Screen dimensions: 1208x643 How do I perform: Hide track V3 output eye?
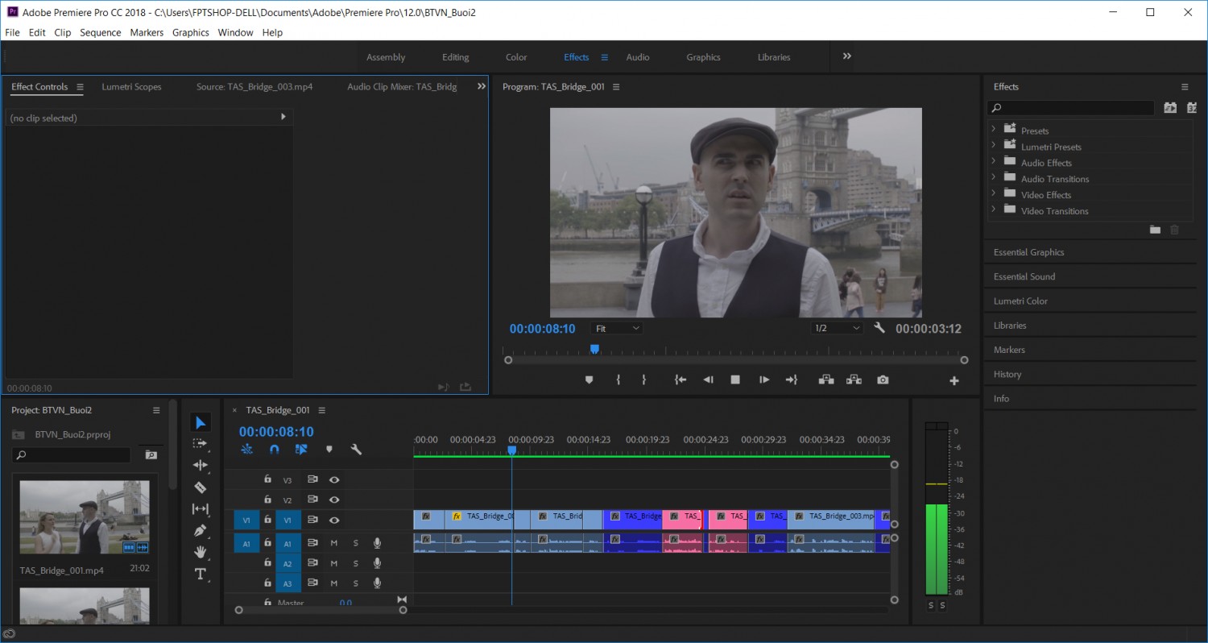(x=334, y=479)
